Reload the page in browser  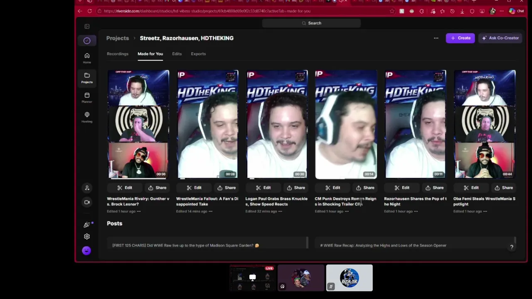(90, 11)
